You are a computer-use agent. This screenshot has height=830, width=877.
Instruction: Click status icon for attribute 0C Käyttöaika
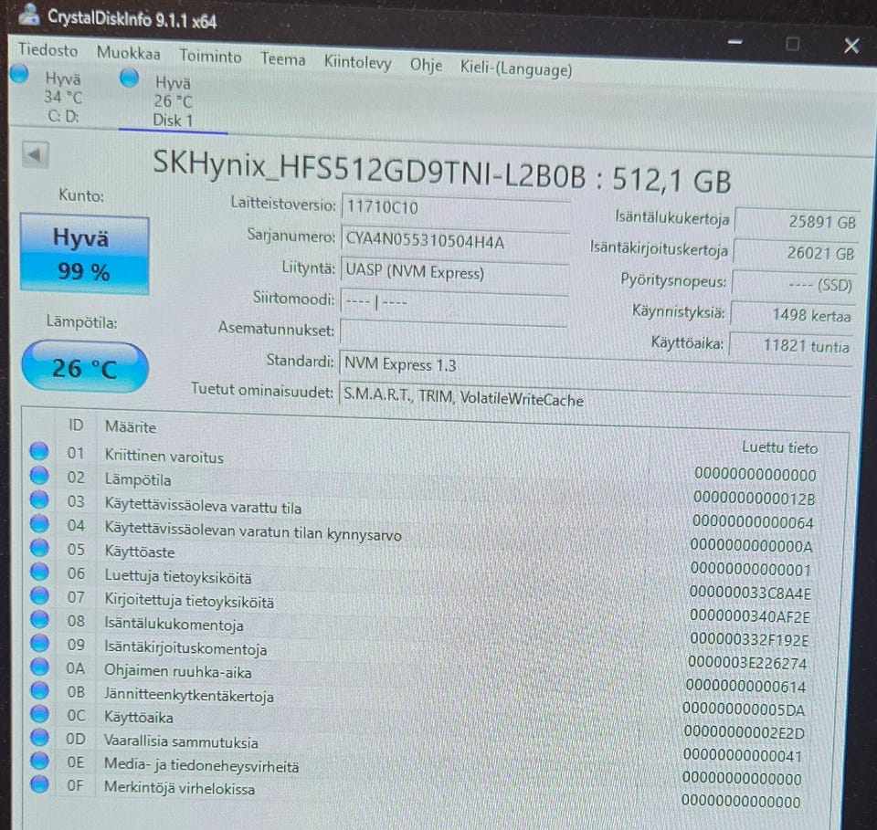pos(39,714)
